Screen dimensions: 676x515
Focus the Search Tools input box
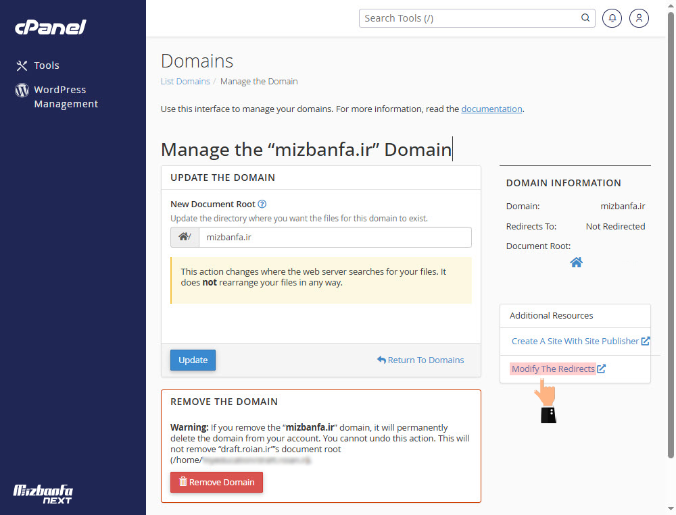coord(470,18)
